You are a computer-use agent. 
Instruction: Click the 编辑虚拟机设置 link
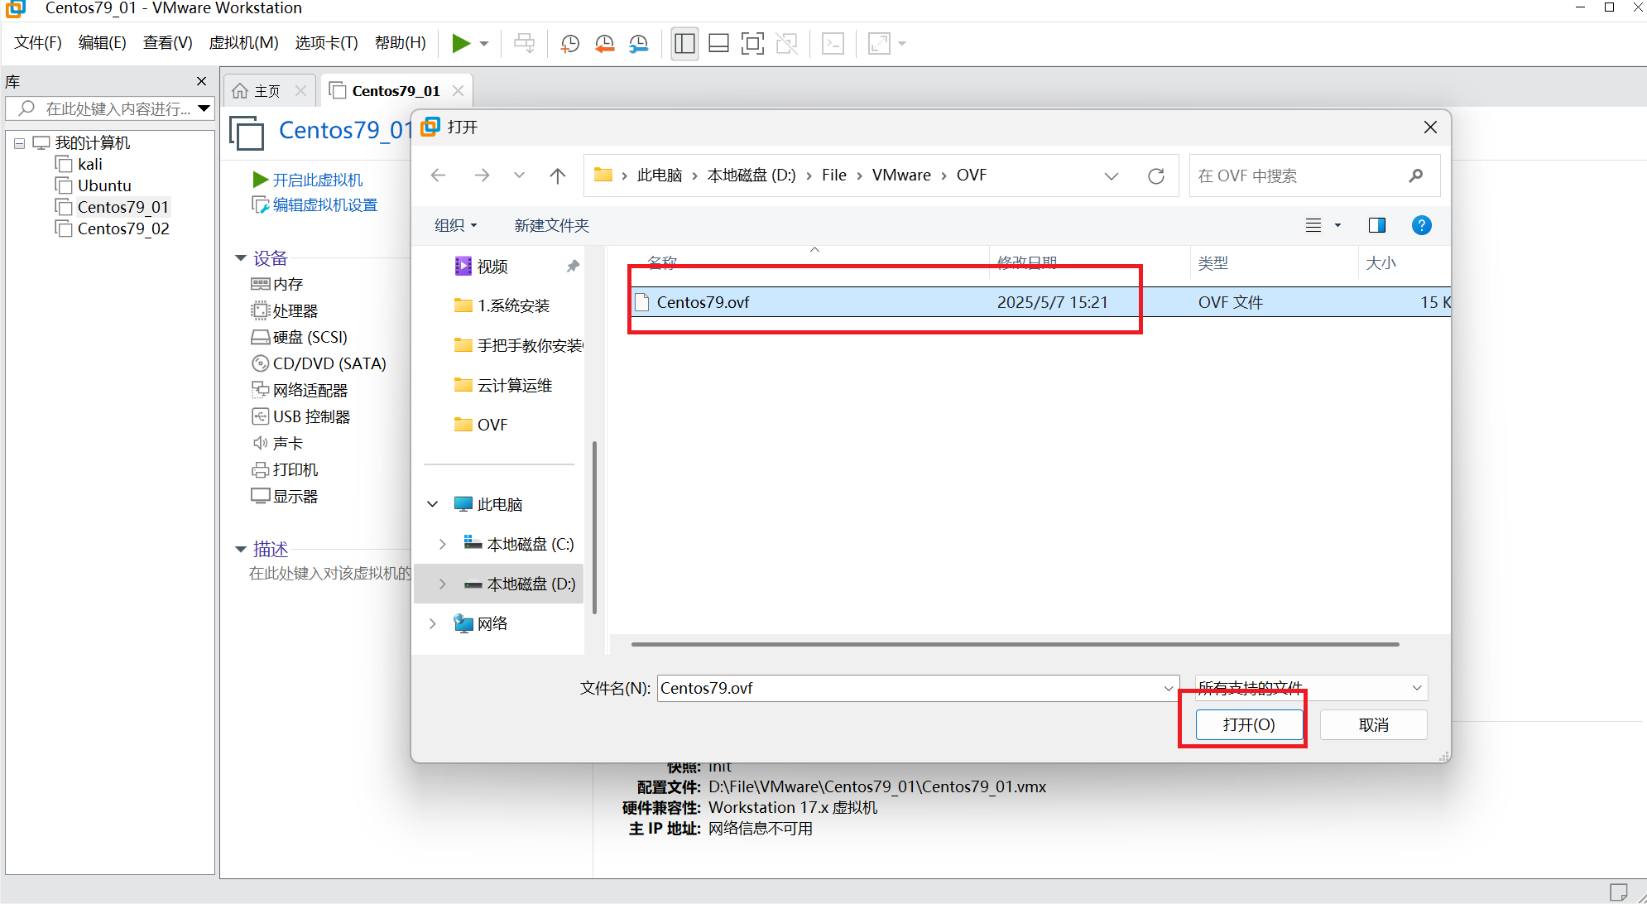(324, 204)
